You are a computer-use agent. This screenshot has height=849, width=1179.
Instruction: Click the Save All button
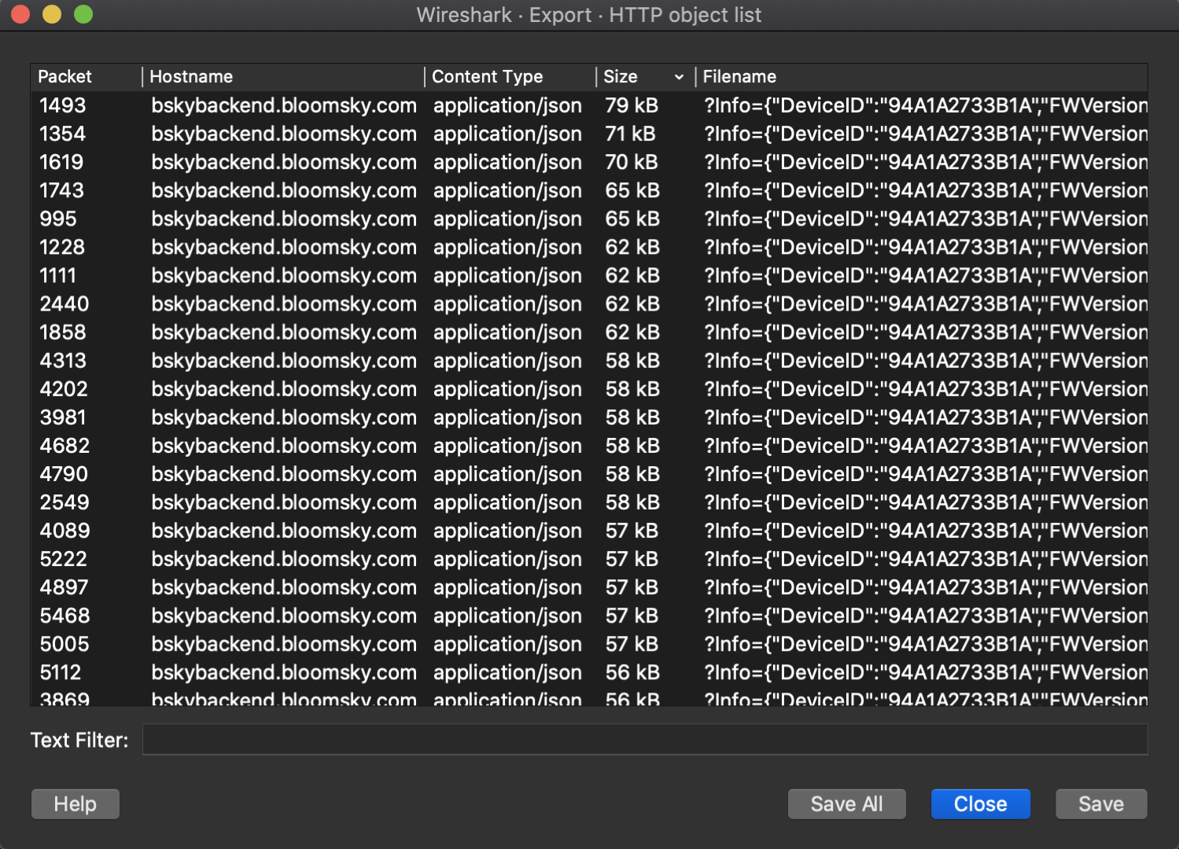(x=846, y=804)
